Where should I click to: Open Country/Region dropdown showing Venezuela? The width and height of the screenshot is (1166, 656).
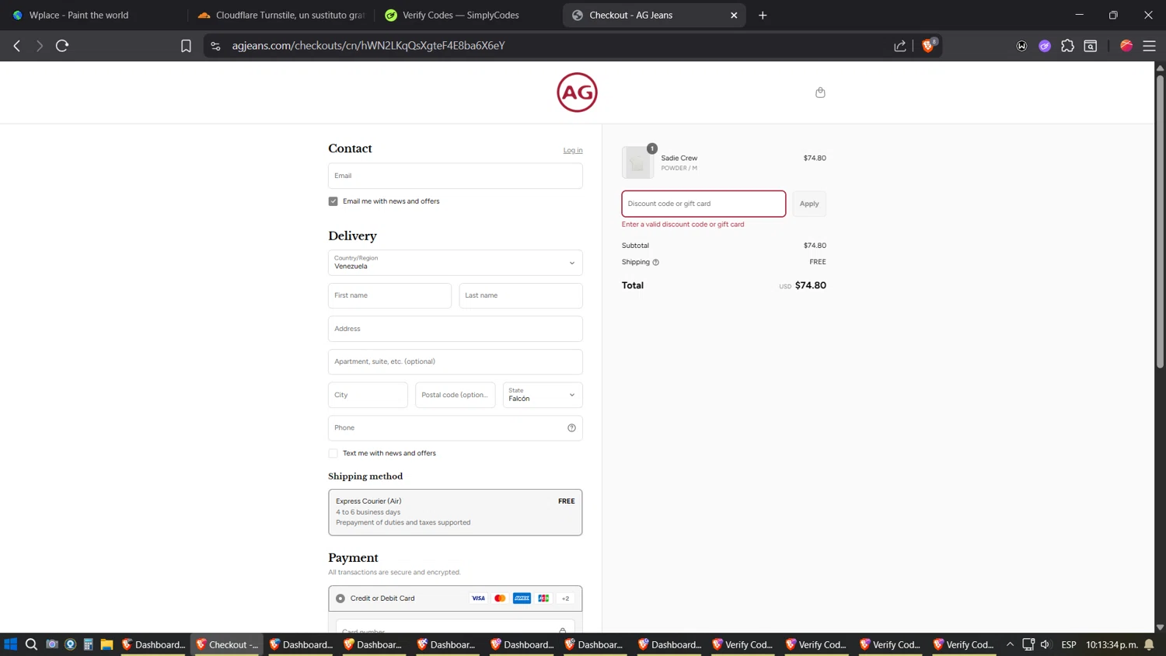pos(455,263)
